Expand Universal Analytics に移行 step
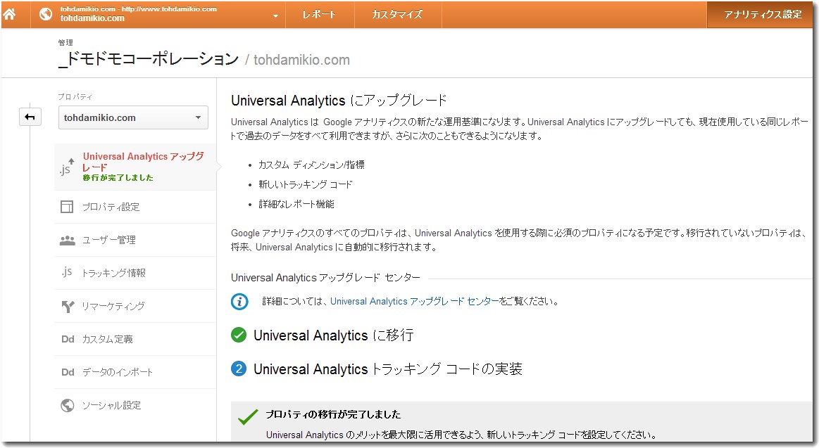 [x=333, y=335]
